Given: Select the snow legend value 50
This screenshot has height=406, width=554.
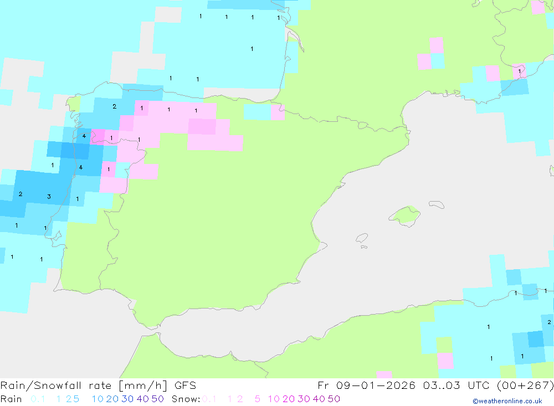Looking at the screenshot, I should coord(334,399).
